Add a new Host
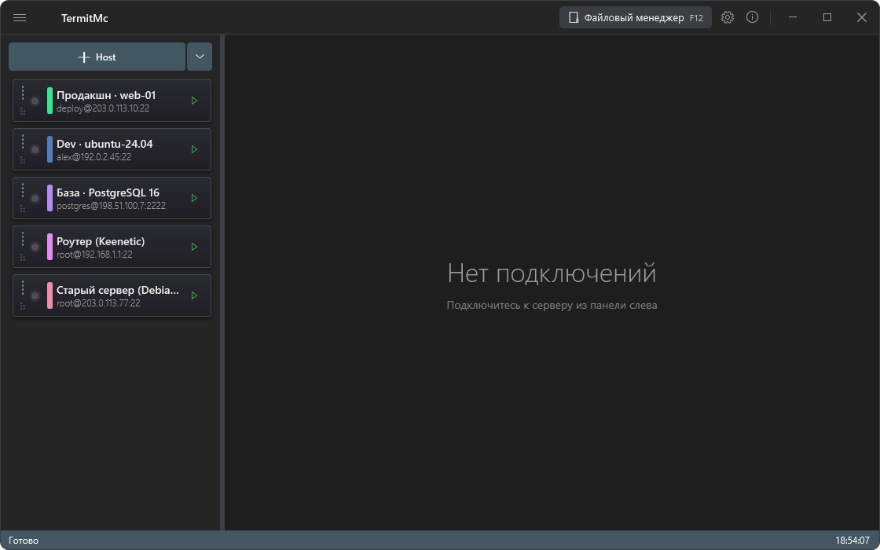Image resolution: width=880 pixels, height=550 pixels. point(97,57)
